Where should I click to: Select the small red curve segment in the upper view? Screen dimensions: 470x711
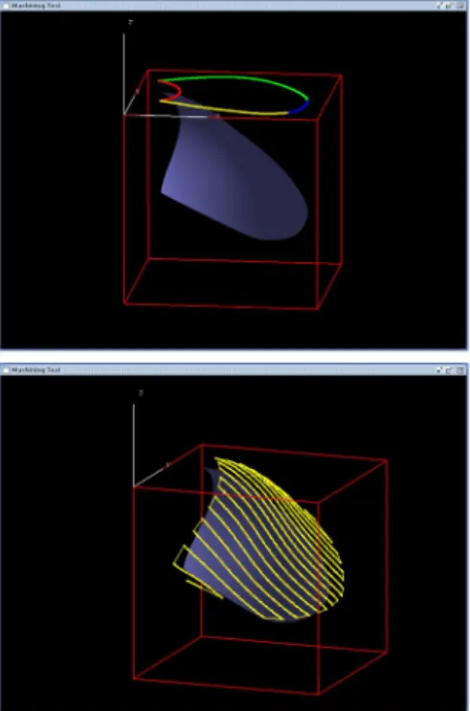179,91
